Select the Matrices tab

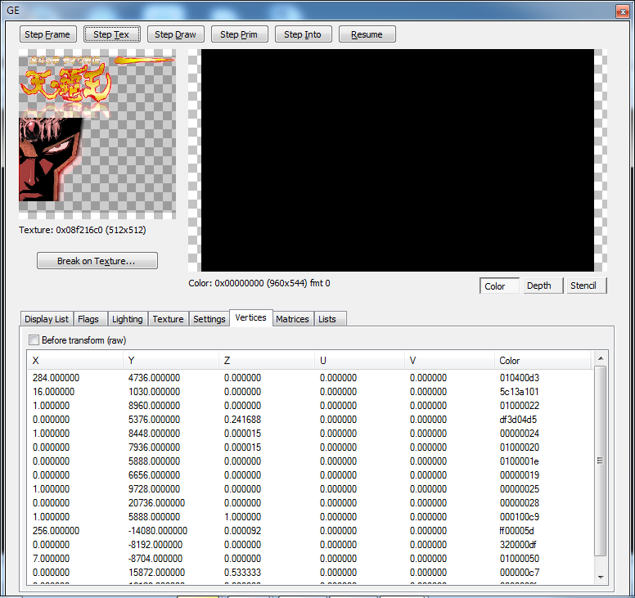point(292,319)
